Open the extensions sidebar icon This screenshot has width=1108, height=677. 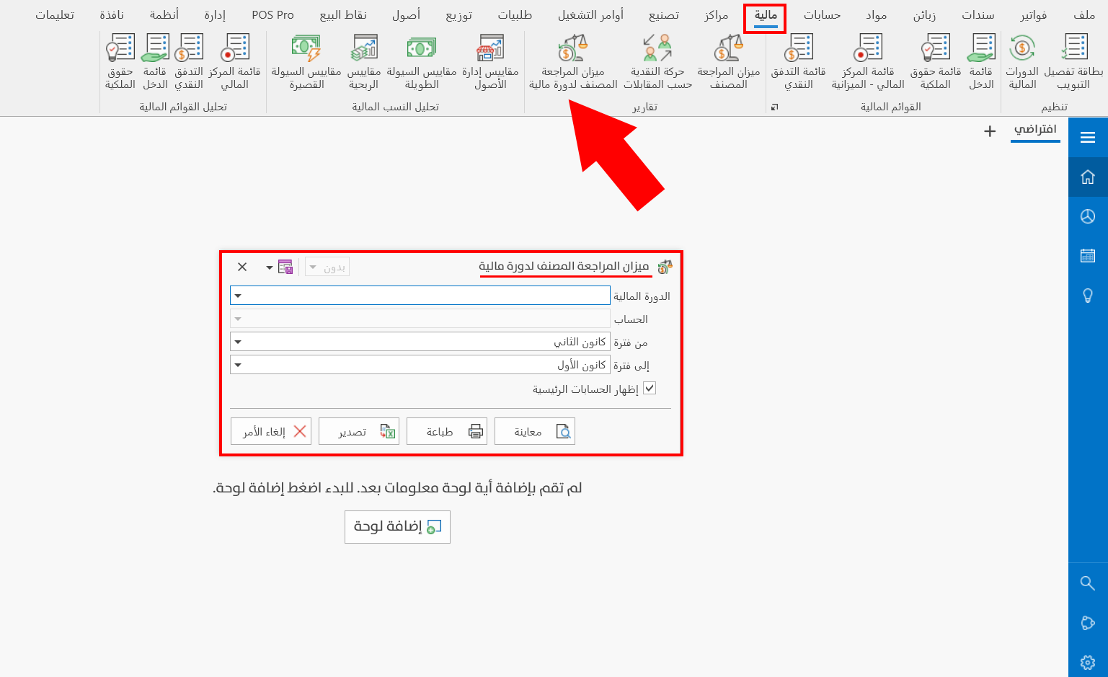pos(1088,623)
